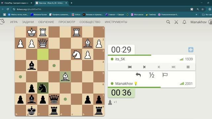Step forward one move
The width and height of the screenshot is (212, 119).
(x=159, y=67)
